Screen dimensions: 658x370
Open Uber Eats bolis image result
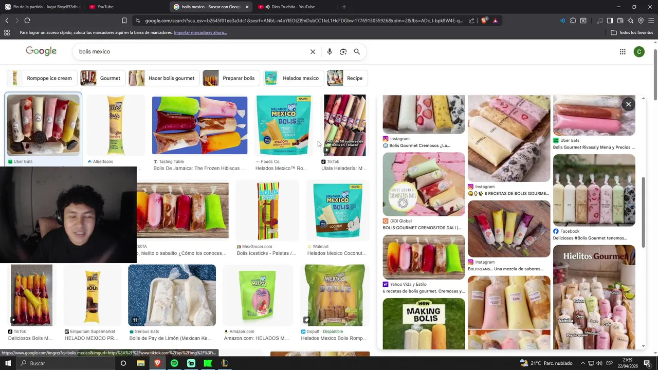43,125
